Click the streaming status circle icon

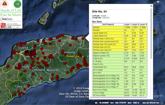pyautogui.click(x=162, y=103)
